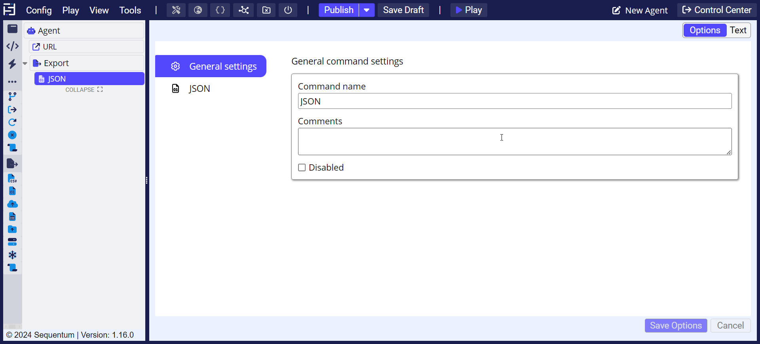
Task: Select the JSON tree node
Action: point(89,79)
